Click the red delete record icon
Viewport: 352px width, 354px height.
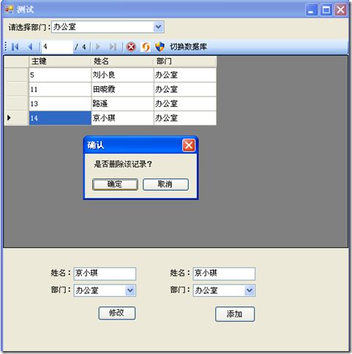[131, 47]
